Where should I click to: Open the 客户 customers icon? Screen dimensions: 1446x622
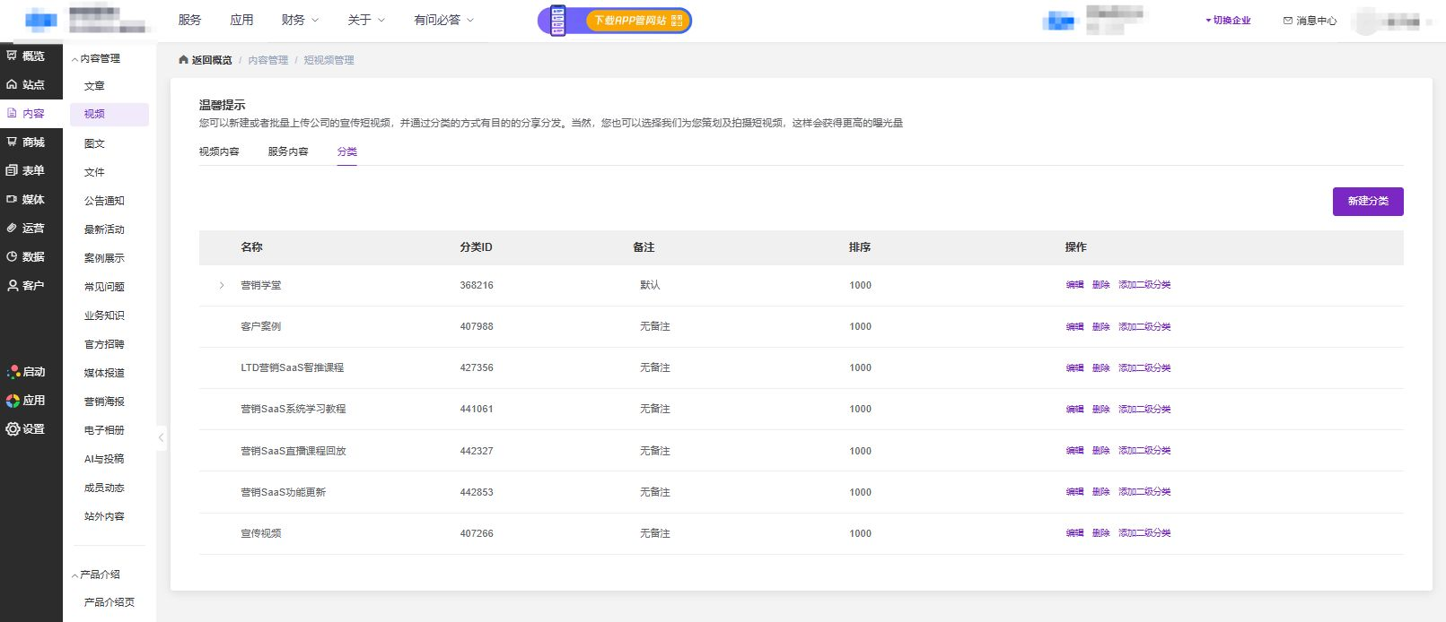(12, 285)
